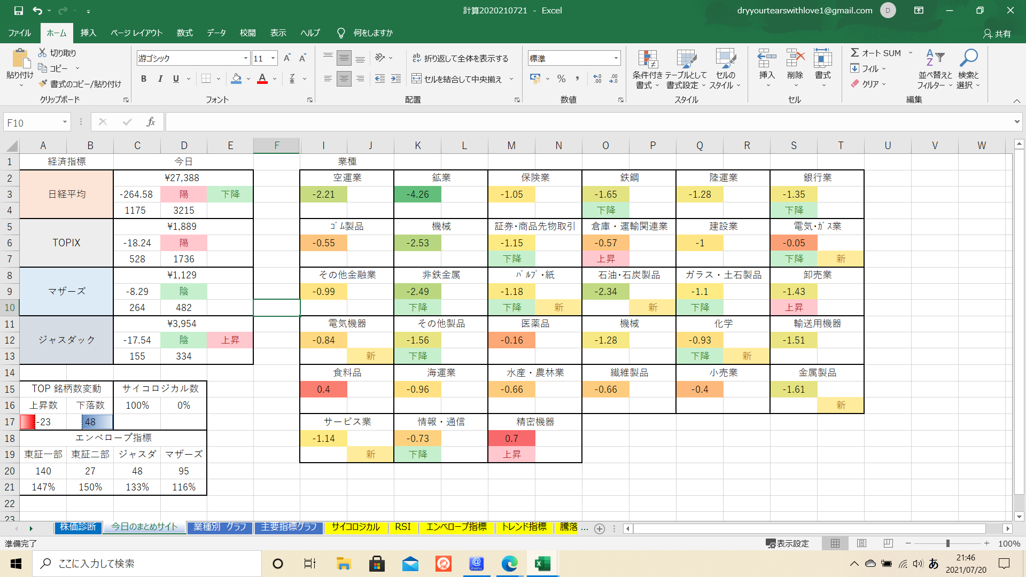Image resolution: width=1026 pixels, height=577 pixels.
Task: Click the Insert Function fx icon
Action: coord(151,122)
